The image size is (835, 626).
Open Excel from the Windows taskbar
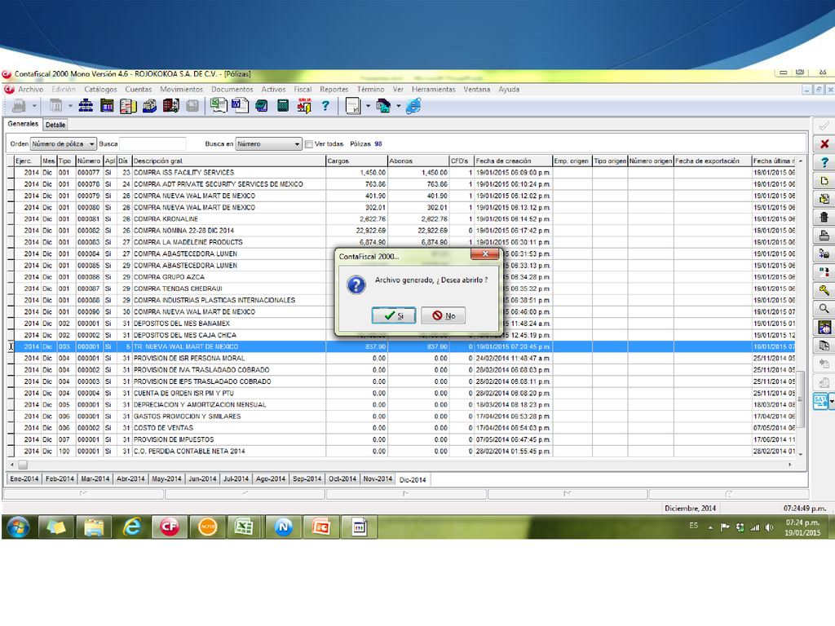(243, 527)
